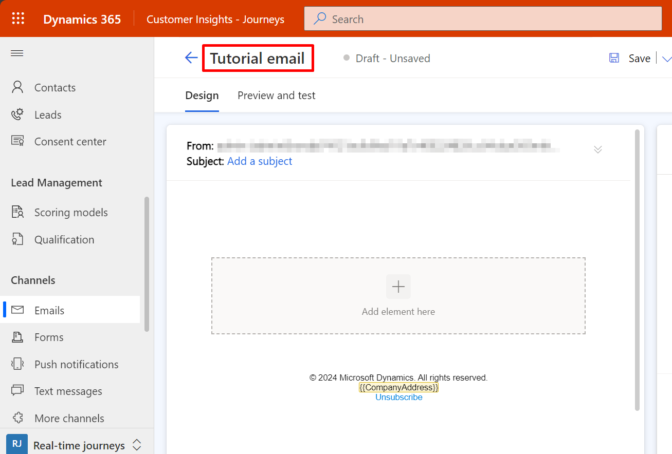Select Emails in the Channels section

click(x=71, y=310)
